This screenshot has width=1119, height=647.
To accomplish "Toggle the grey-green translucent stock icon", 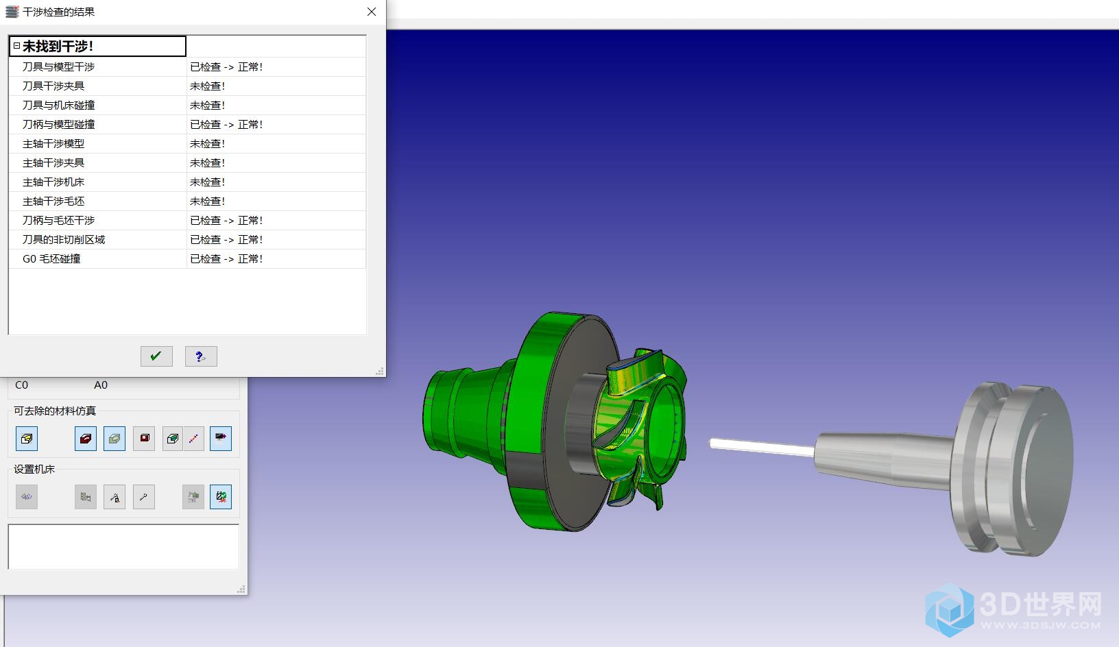I will point(115,439).
